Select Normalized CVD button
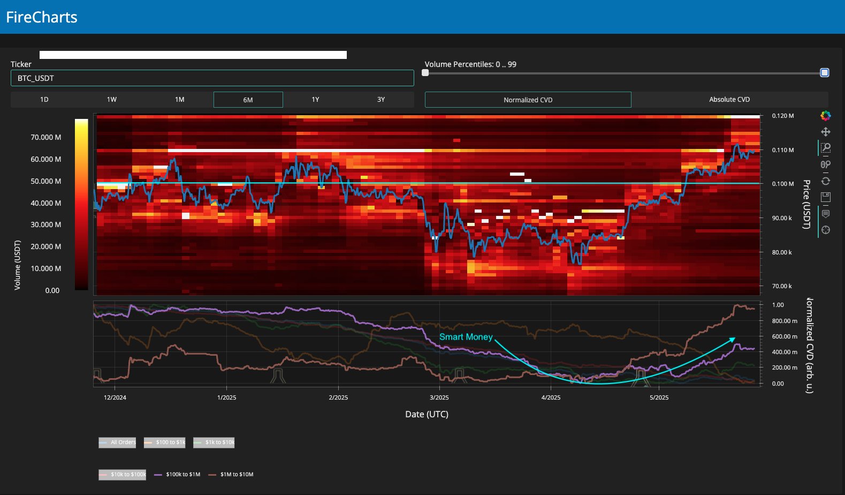The height and width of the screenshot is (495, 845). click(x=528, y=100)
